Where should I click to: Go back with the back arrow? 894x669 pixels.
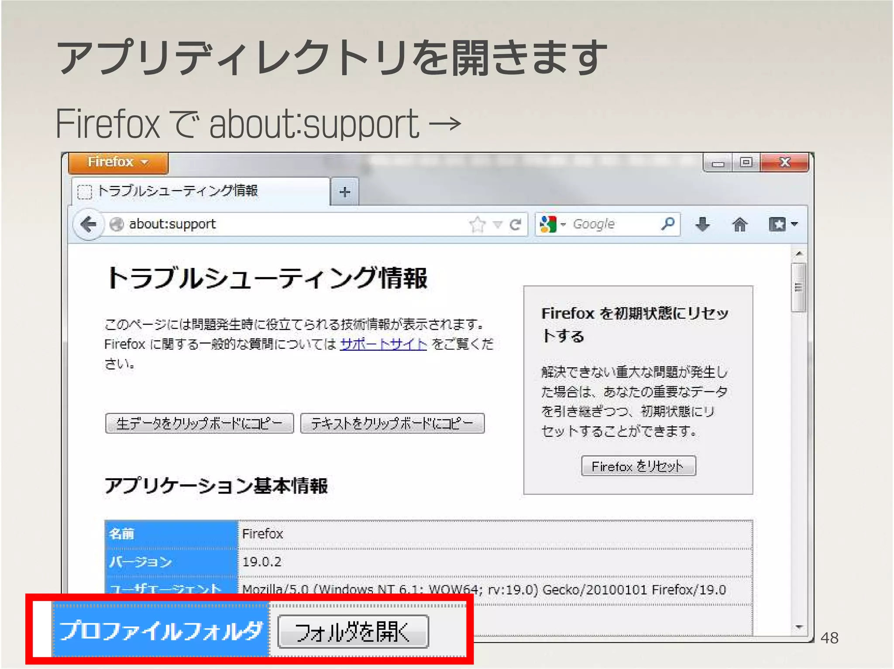point(89,224)
